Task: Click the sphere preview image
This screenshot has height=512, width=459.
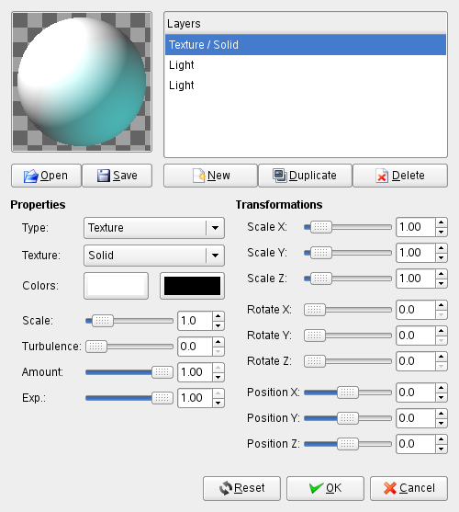Action: 82,82
